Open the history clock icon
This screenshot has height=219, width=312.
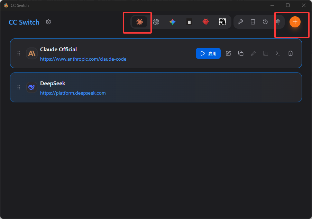(x=265, y=22)
